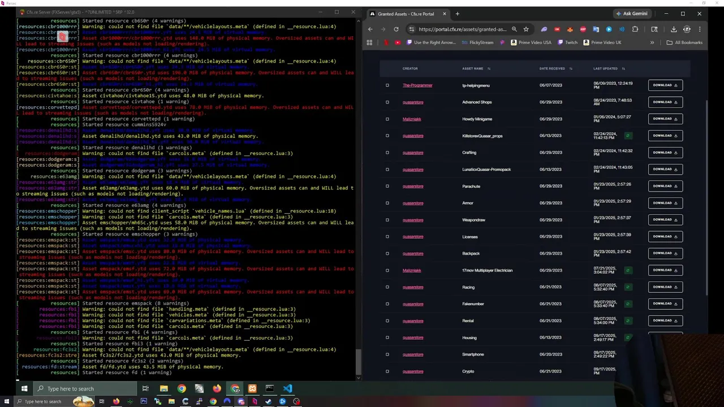The width and height of the screenshot is (724, 407).
Task: Open the ABP adblock extension
Action: tap(583, 29)
